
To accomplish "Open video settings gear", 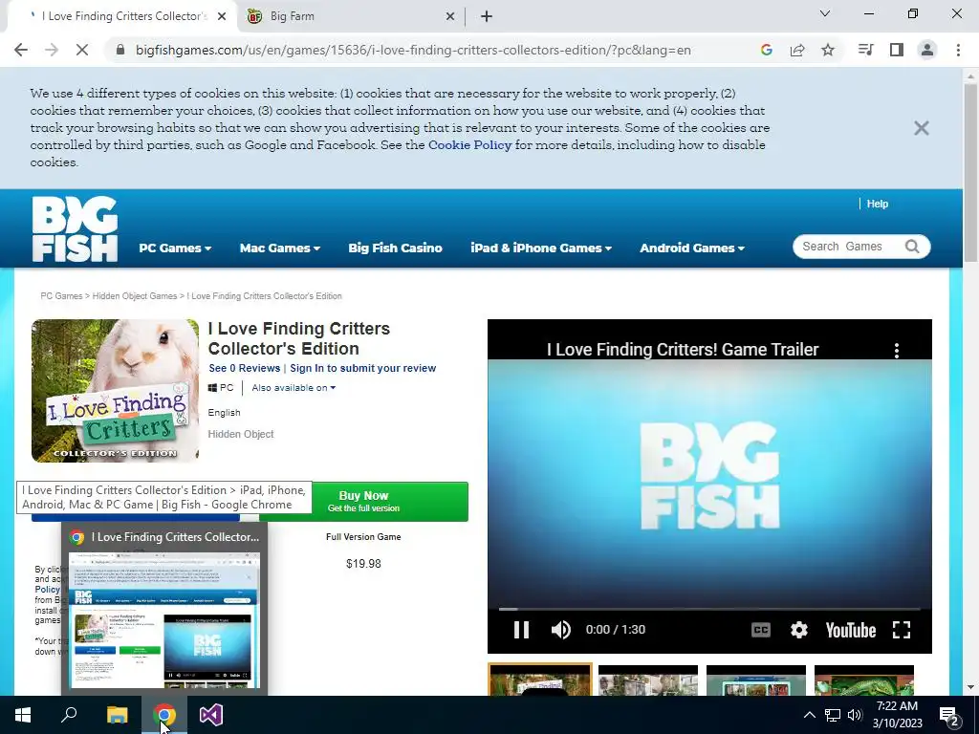I will coord(799,630).
